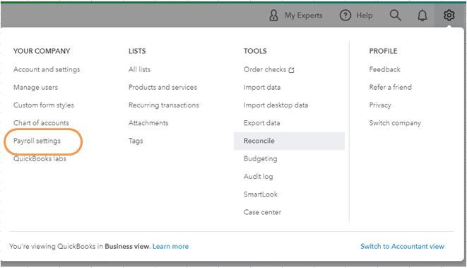Choose Refer a friend

click(390, 88)
